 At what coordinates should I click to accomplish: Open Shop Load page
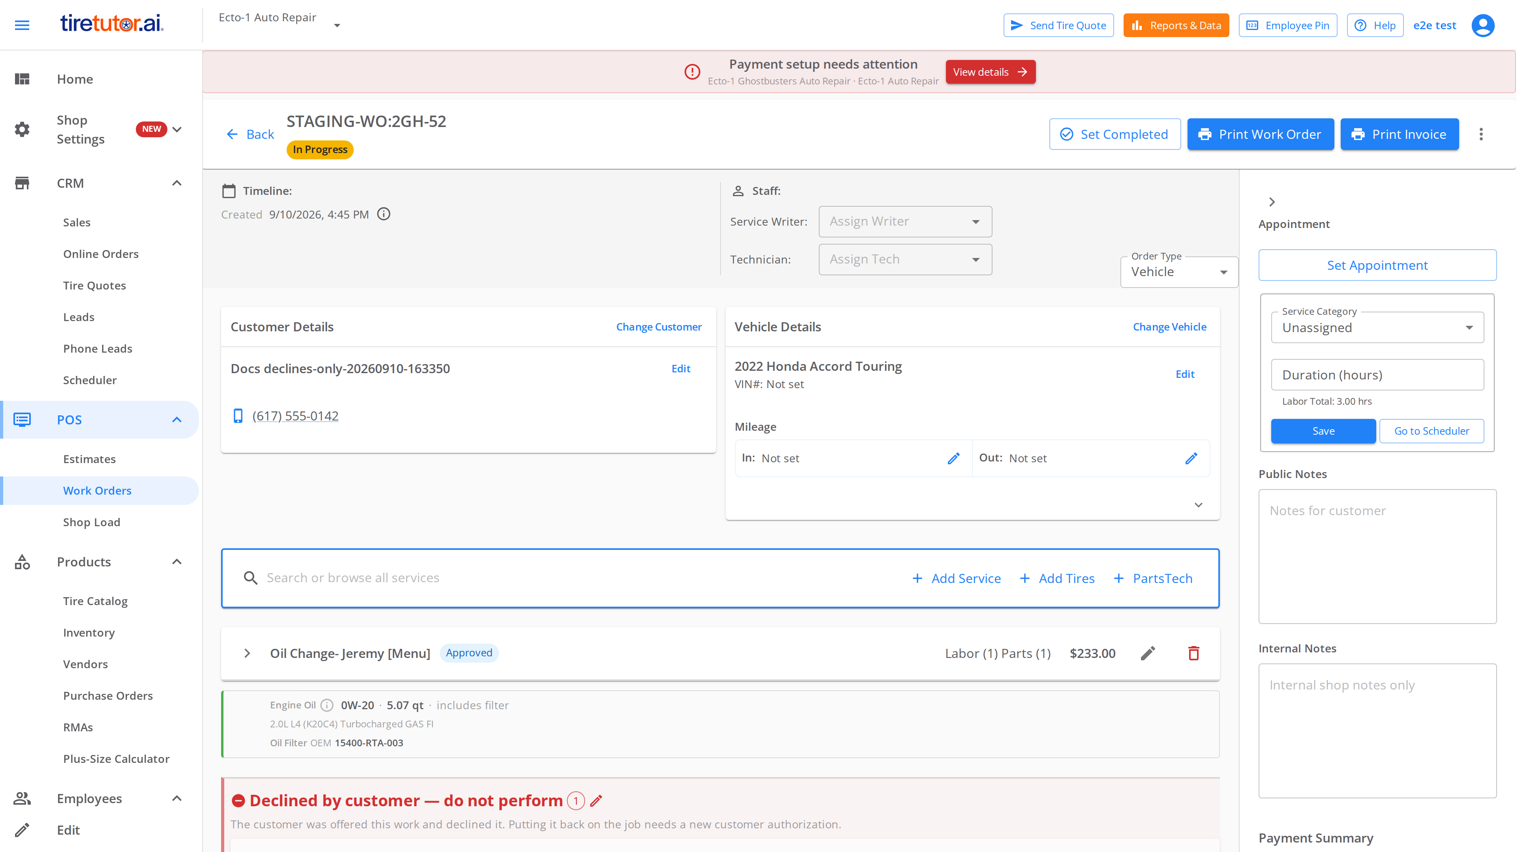pyautogui.click(x=91, y=522)
